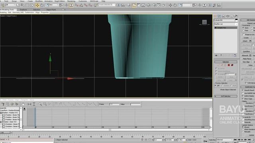Image resolution: width=255 pixels, height=143 pixels.
Task: Toggle the Show Cage checkbox
Action: click(x=243, y=99)
